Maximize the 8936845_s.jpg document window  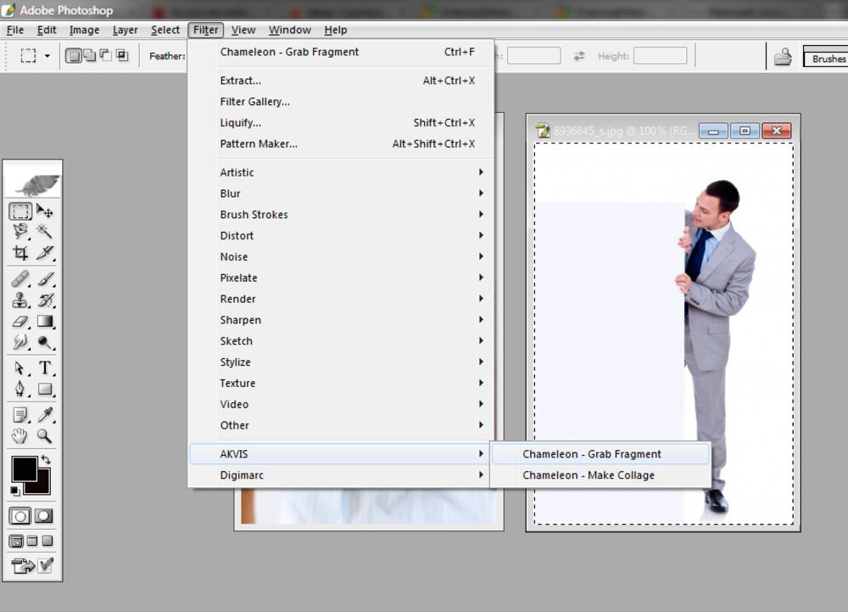745,131
